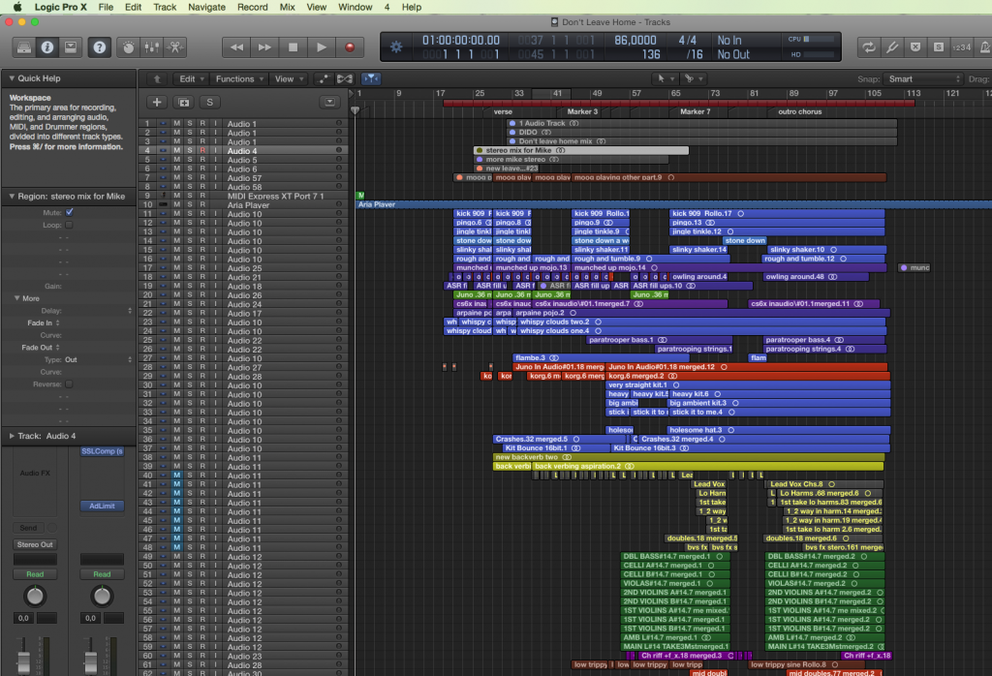Screen dimensions: 992x676
Task: Disarm recording on Audio 4 track
Action: coord(202,151)
